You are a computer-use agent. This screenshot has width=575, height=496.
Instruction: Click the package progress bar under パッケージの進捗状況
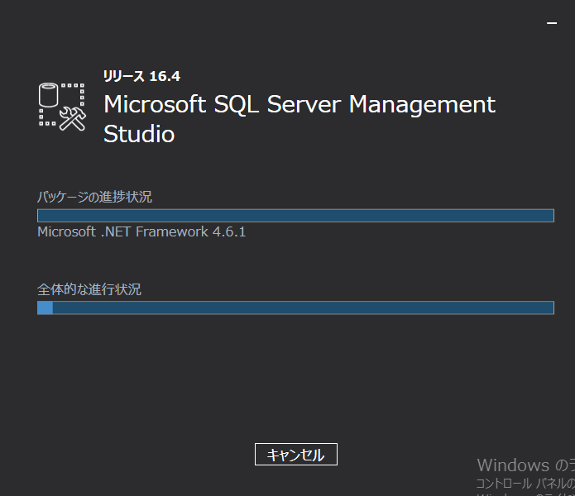click(x=295, y=216)
